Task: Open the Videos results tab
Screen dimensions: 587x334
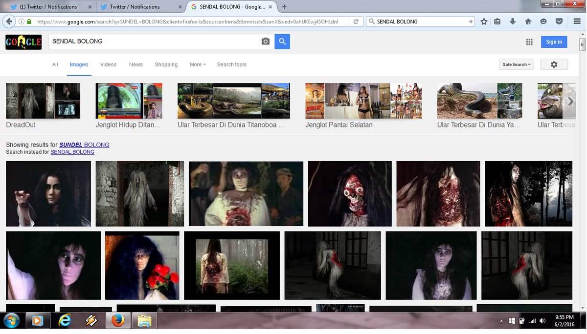Action: 108,64
